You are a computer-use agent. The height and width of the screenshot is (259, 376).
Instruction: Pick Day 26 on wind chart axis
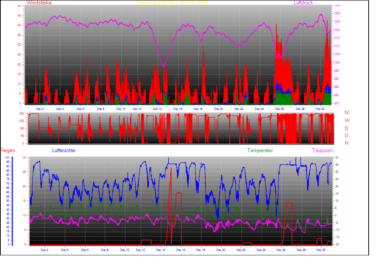click(279, 109)
